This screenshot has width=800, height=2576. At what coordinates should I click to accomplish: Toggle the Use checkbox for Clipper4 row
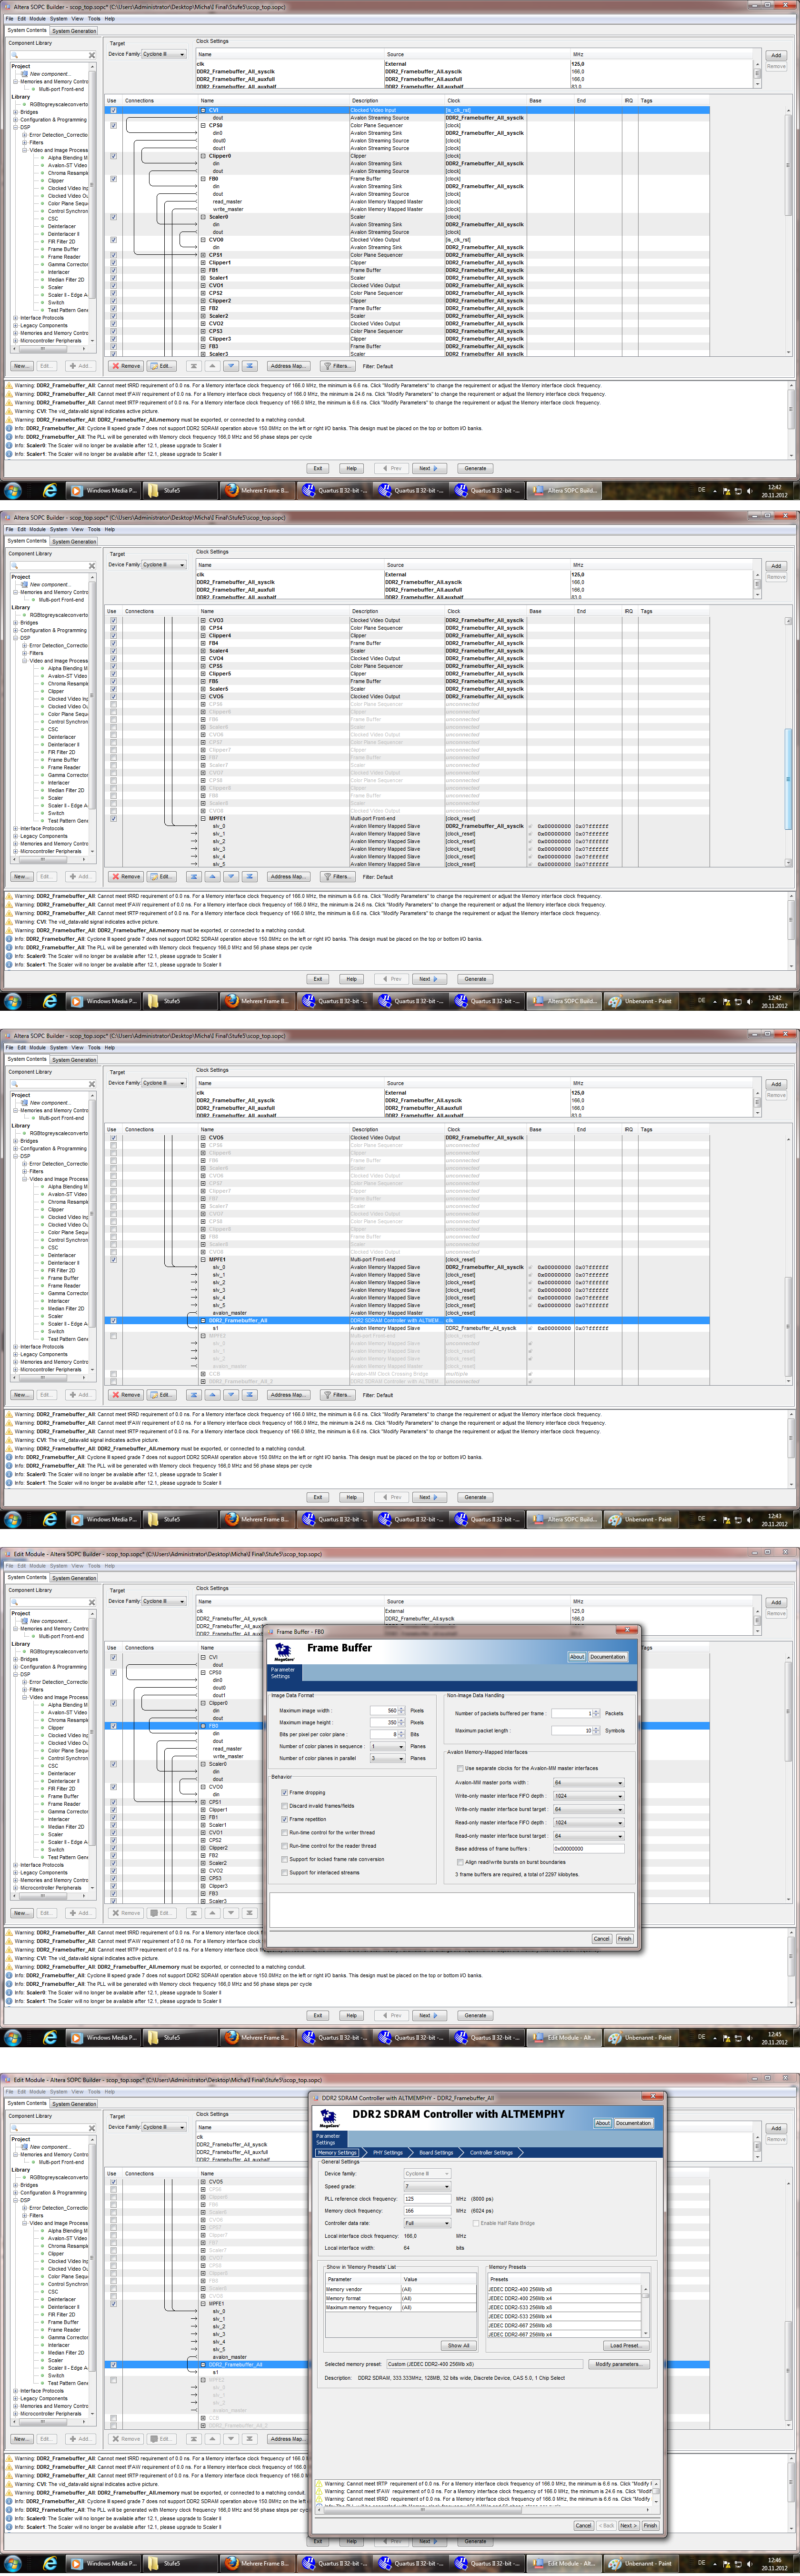click(113, 635)
